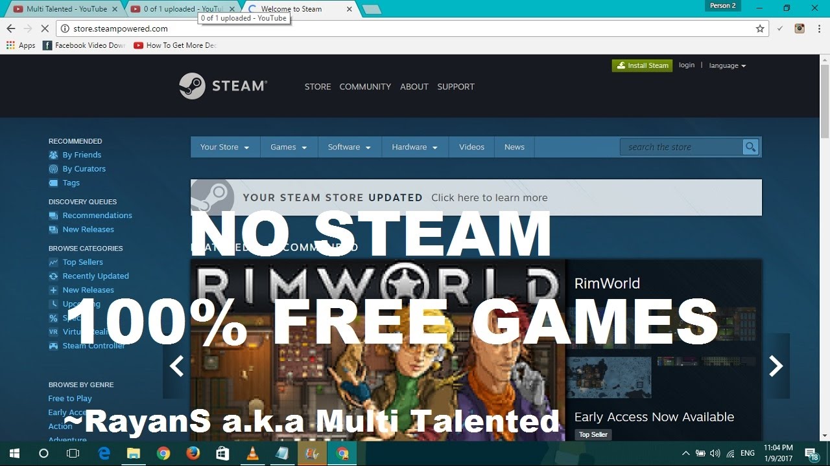Open new tab button in Chrome
Image resolution: width=830 pixels, height=466 pixels.
[x=372, y=10]
